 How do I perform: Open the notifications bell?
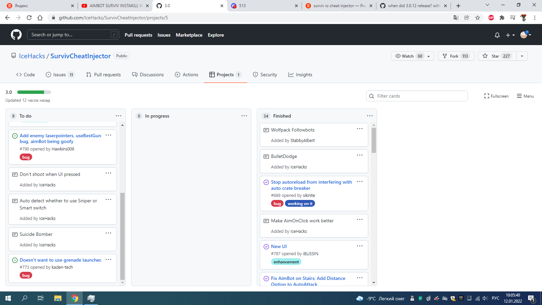click(x=497, y=35)
